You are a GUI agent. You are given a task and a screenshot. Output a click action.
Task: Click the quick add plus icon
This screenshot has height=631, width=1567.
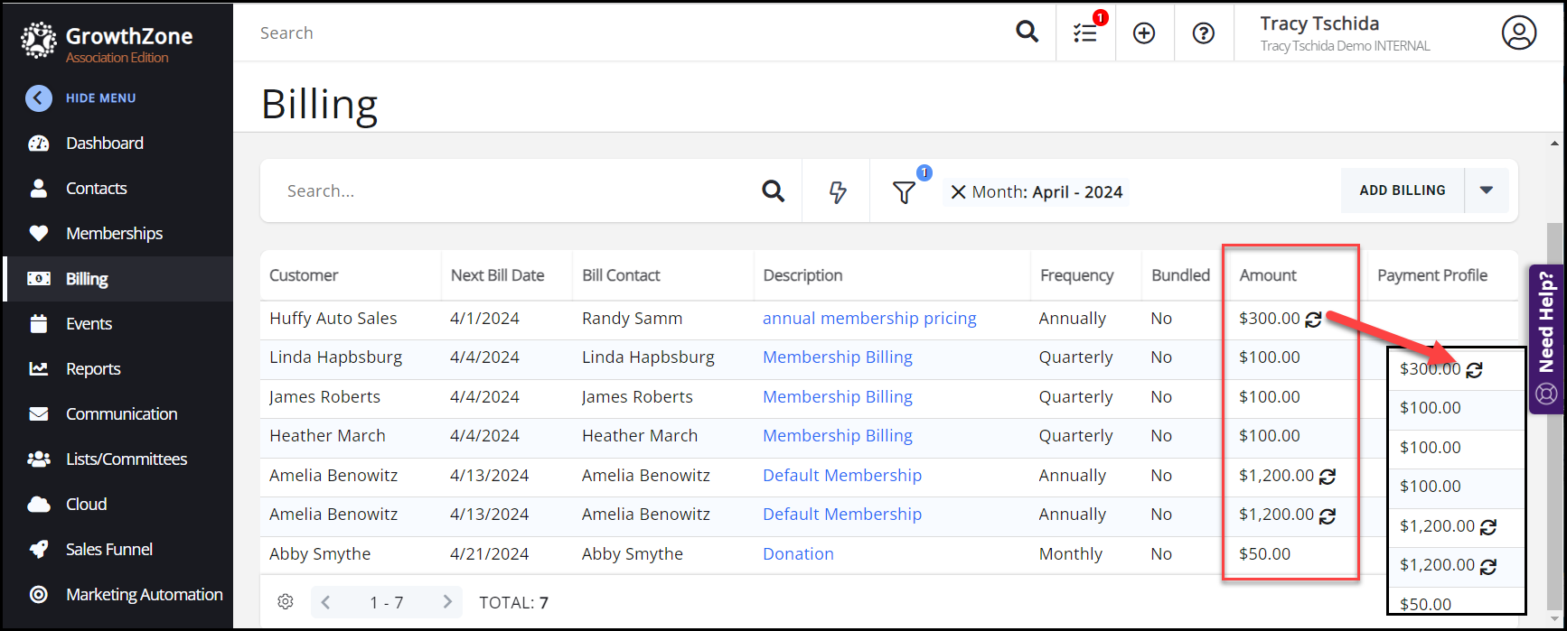[x=1144, y=33]
